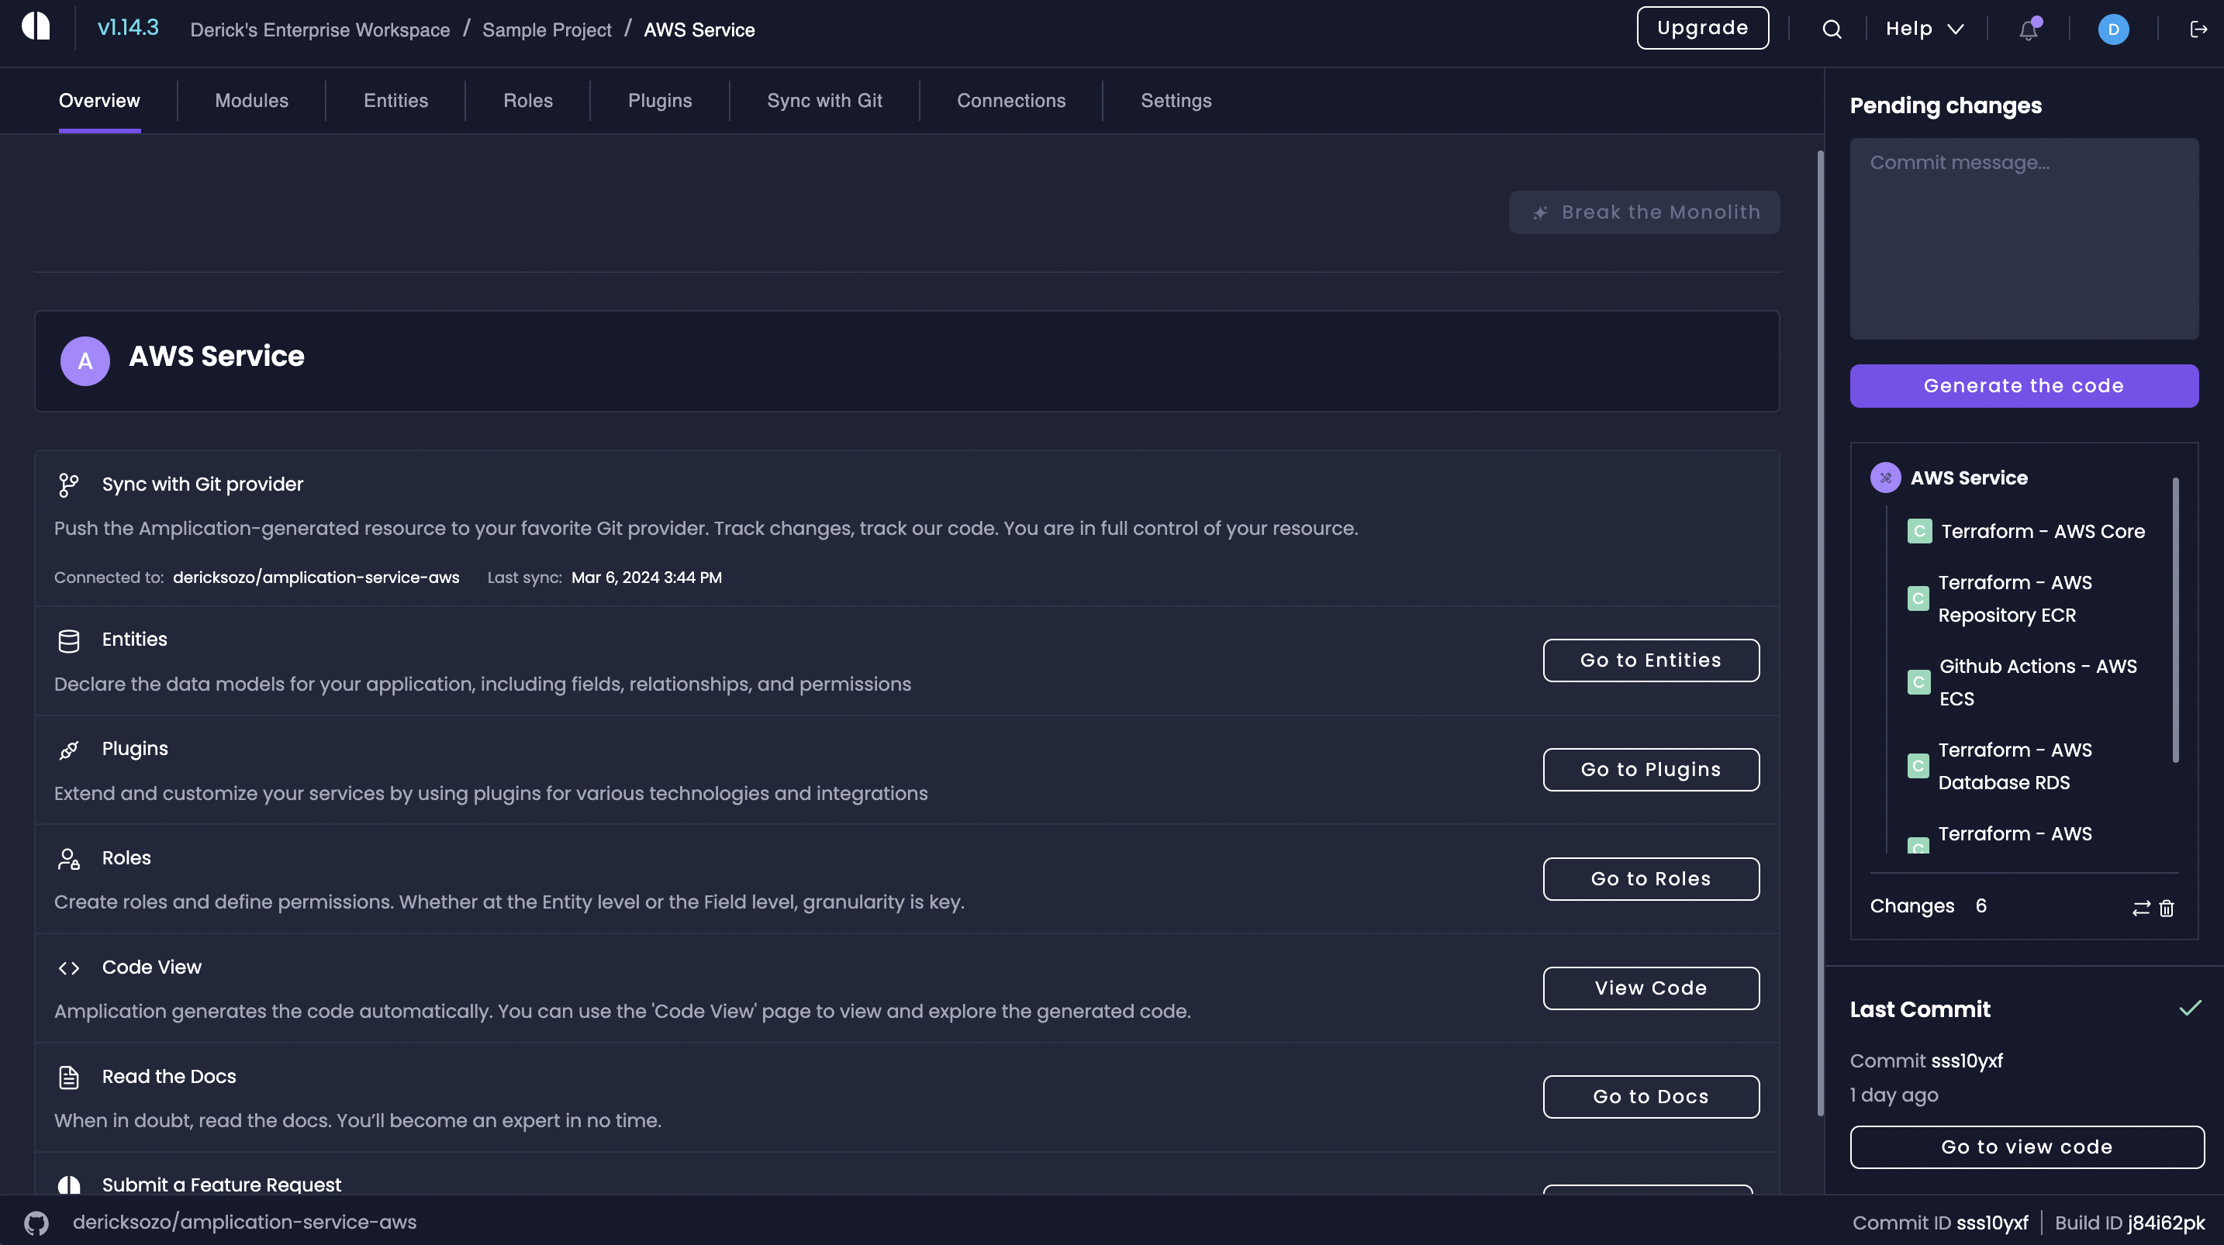Open the Entities tab

click(395, 100)
